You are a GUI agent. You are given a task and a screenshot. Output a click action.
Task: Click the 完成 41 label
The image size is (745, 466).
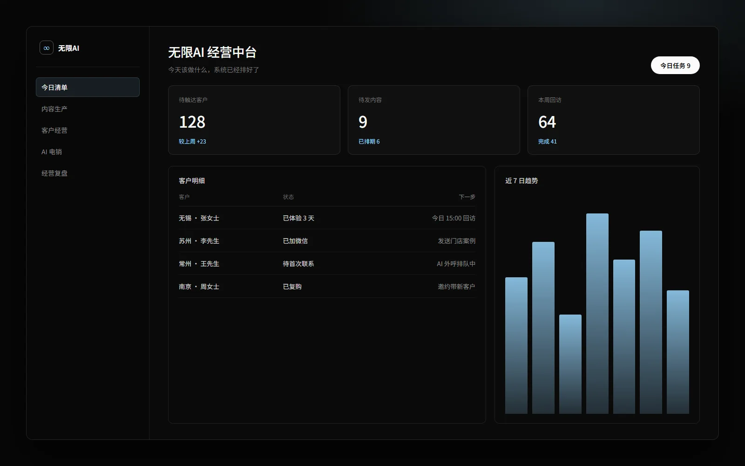548,142
